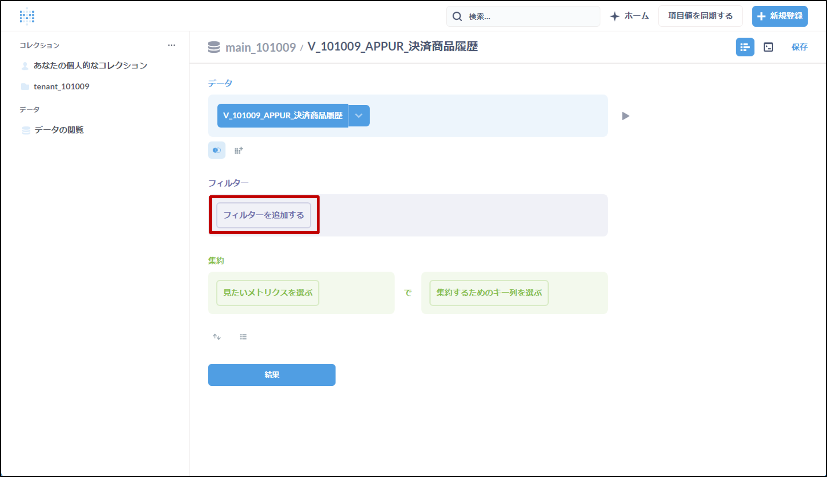This screenshot has width=827, height=477.
Task: Open the collection options ellipsis menu
Action: 171,45
